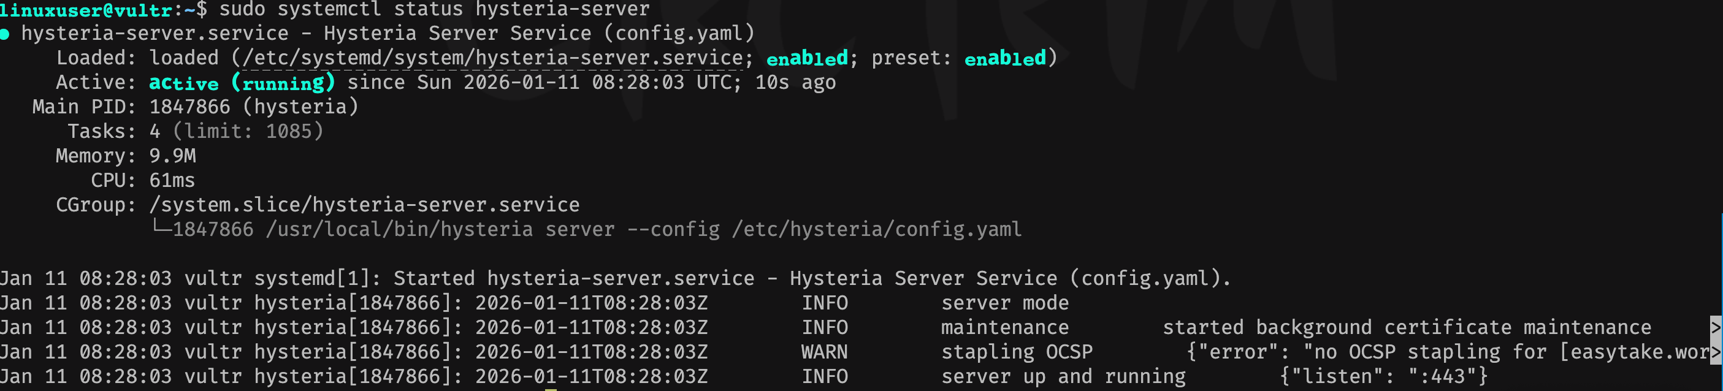The image size is (1723, 391).
Task: Click the "stapling OCSP" warning text
Action: pyautogui.click(x=1017, y=352)
